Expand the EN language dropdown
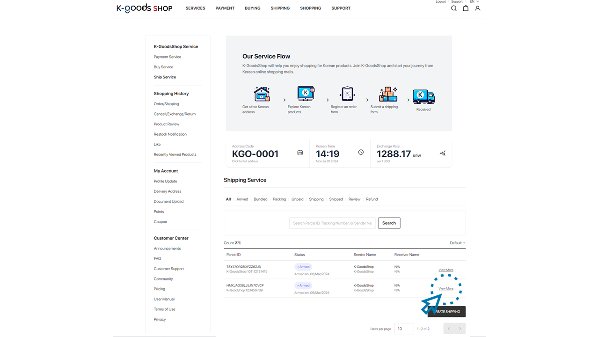The height and width of the screenshot is (337, 599). coord(474,2)
